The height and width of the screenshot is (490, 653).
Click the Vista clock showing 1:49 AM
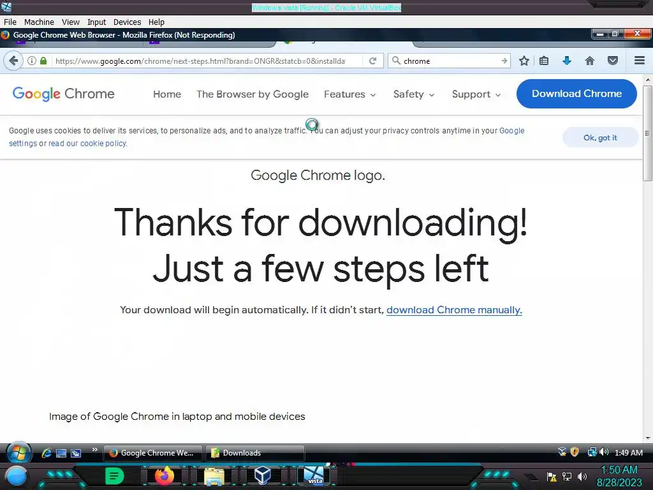pos(628,452)
